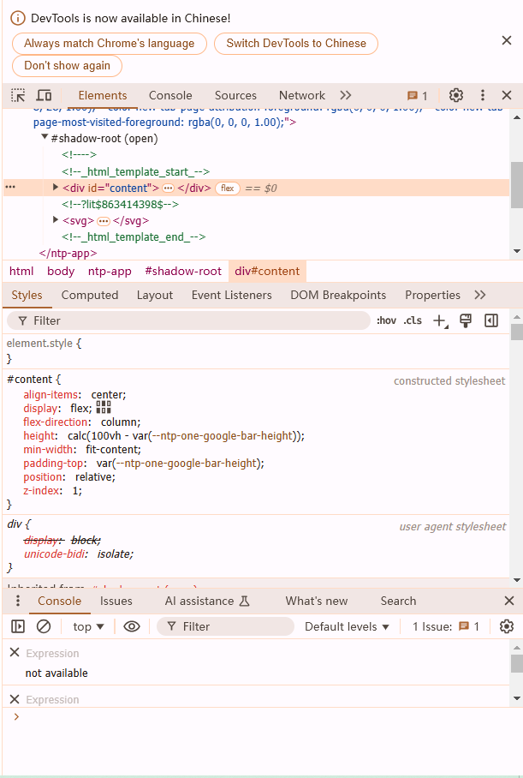The width and height of the screenshot is (523, 778).
Task: Close the bottom drawer
Action: (509, 601)
